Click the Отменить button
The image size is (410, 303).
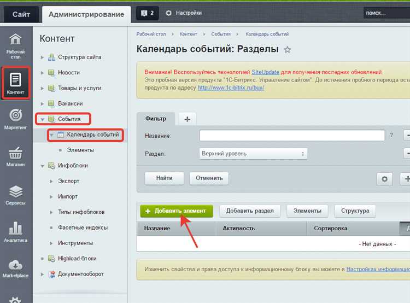click(x=209, y=178)
